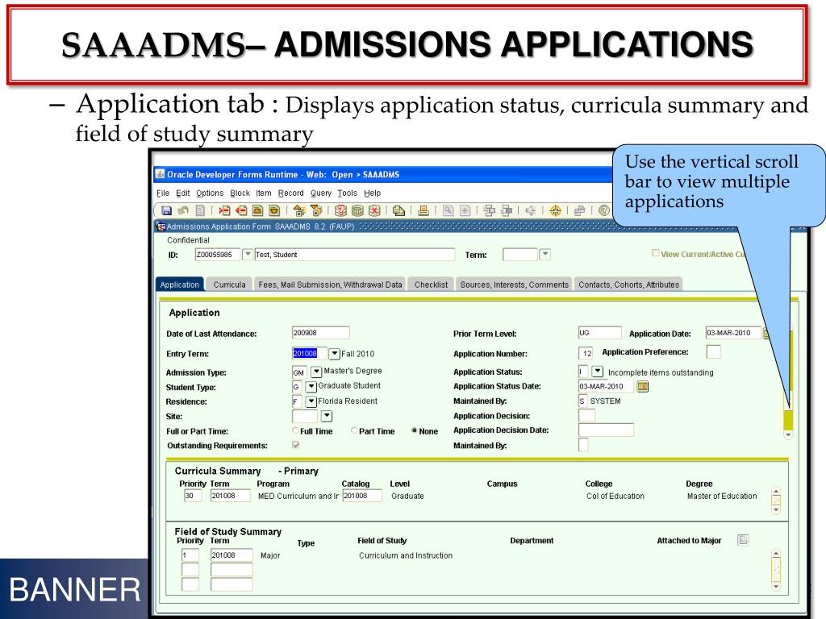Click the Print toolbar icon

pos(423,210)
